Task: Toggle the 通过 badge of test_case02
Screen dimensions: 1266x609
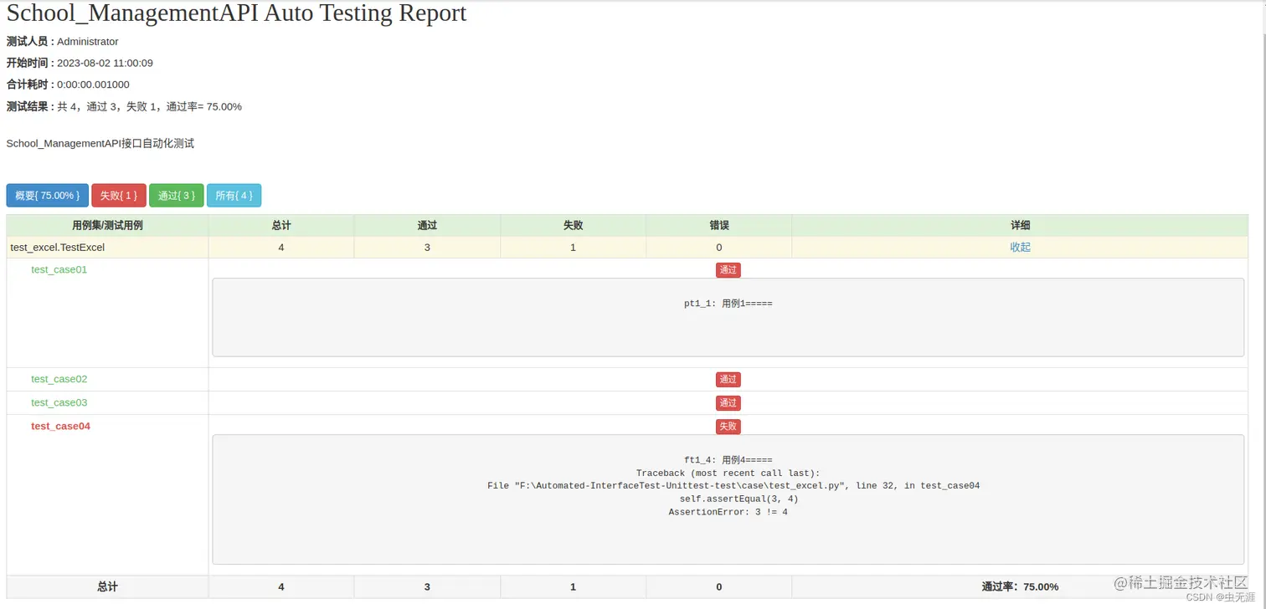Action: point(728,379)
